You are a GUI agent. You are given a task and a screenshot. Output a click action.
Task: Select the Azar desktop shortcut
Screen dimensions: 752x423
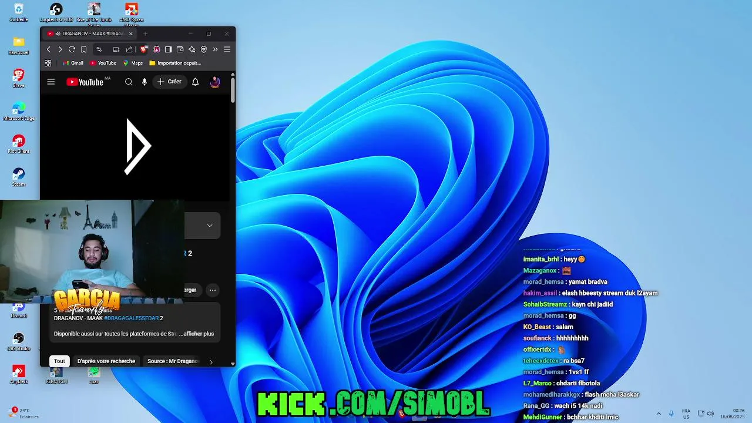tap(94, 375)
